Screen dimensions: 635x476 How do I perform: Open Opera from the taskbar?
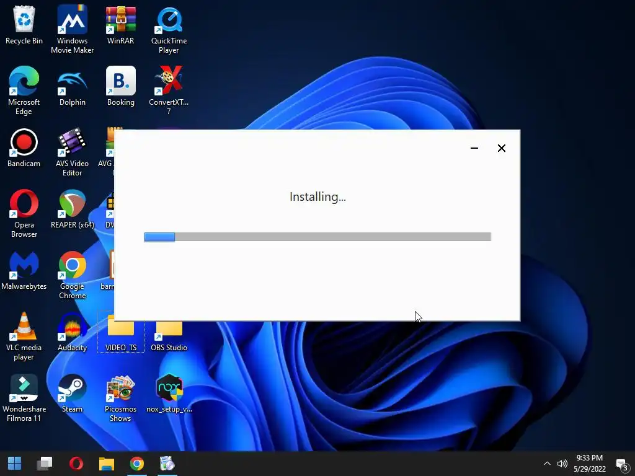76,464
